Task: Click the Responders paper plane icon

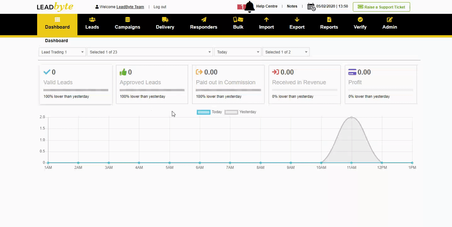Action: point(204,19)
